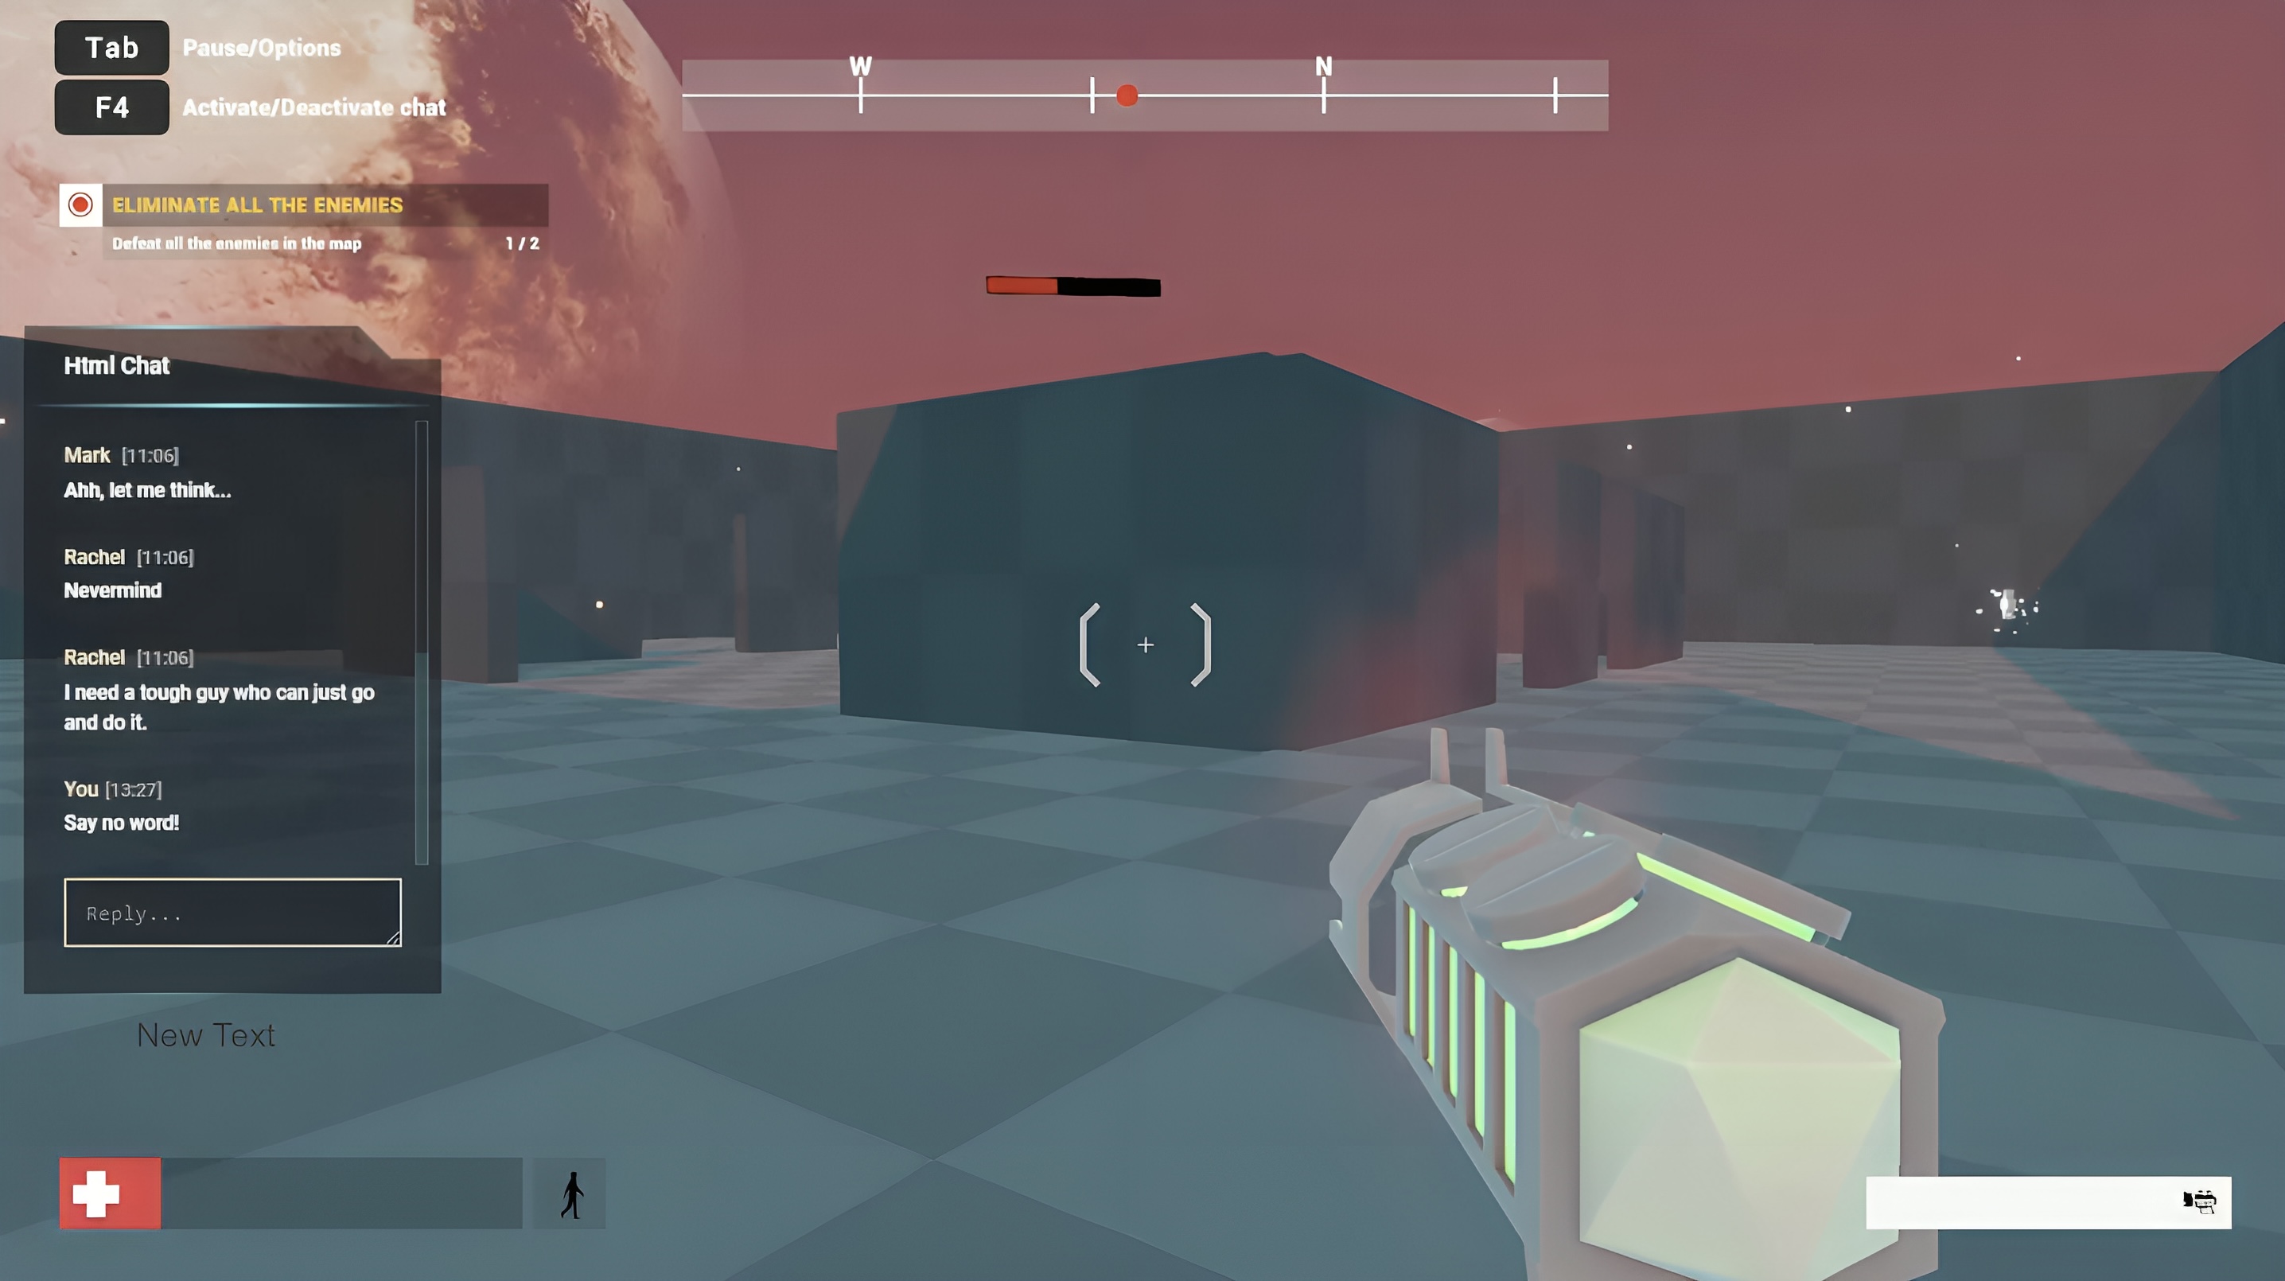The width and height of the screenshot is (2285, 1281).
Task: Toggle chat window with F4 key
Action: pyautogui.click(x=113, y=107)
